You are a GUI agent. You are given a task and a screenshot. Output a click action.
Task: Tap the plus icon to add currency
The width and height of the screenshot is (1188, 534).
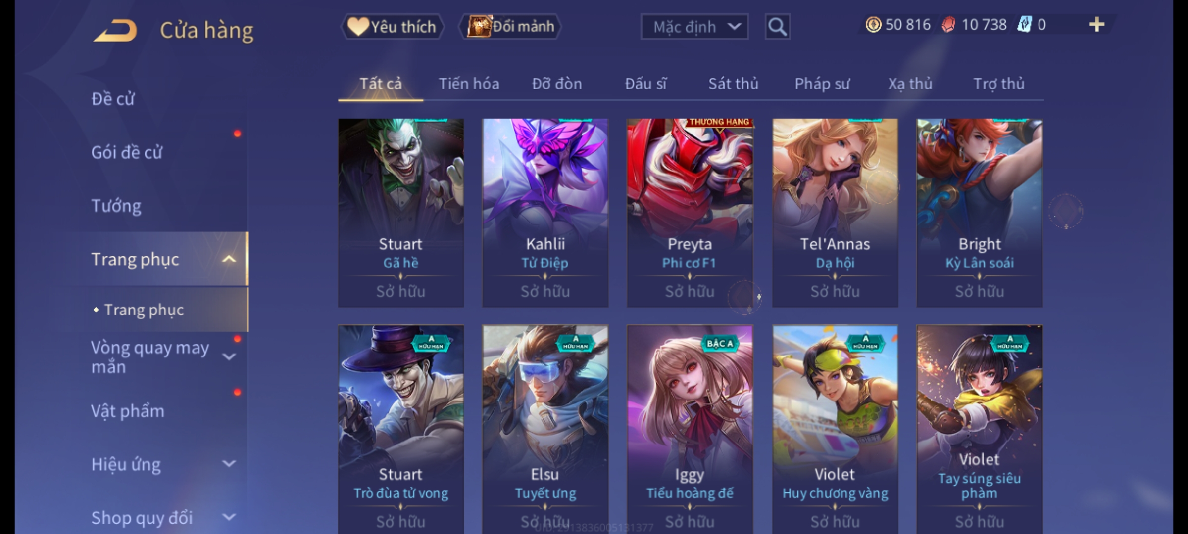[1097, 25]
